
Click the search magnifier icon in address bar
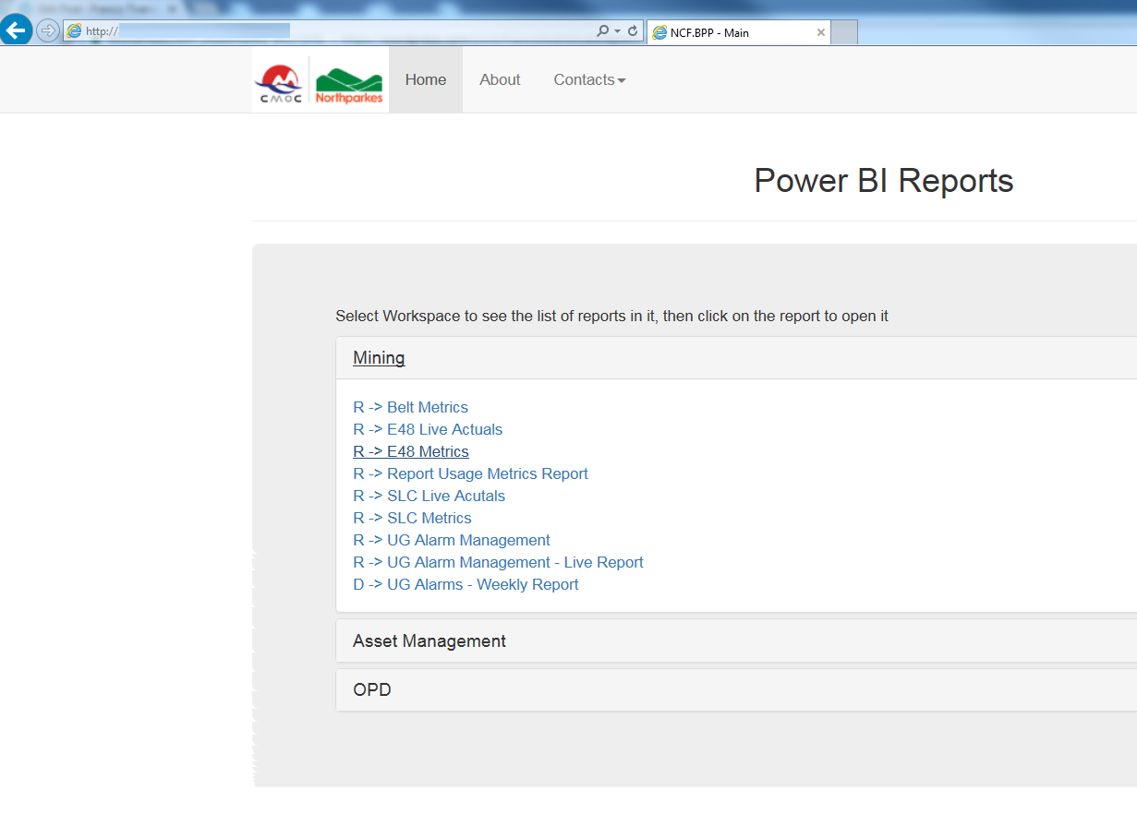pos(603,30)
